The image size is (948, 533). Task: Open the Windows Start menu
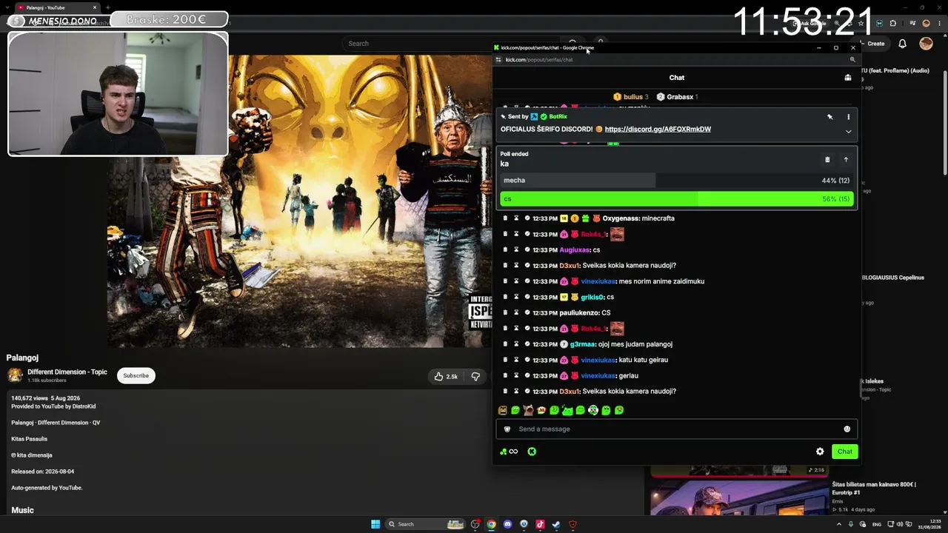[x=375, y=524]
